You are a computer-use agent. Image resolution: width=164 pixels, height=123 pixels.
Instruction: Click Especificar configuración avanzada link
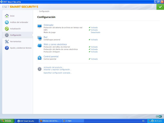tap(57, 73)
